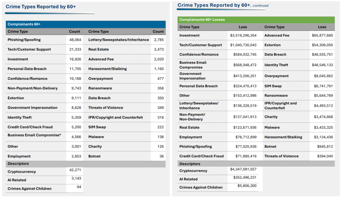This screenshot has height=198, width=343.
Task: Select the Phishing/Spoofing count of 48,064
Action: coord(75,40)
